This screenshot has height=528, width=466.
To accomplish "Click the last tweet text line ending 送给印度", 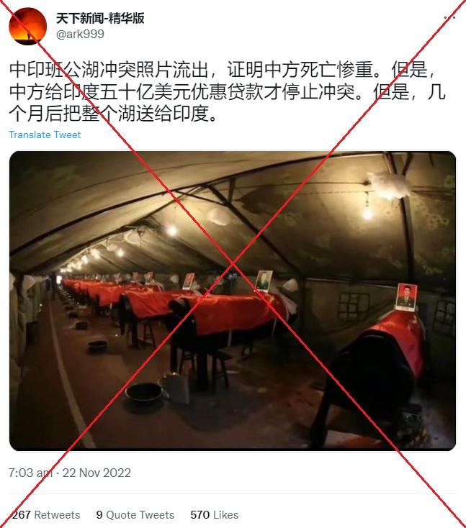I will pyautogui.click(x=112, y=114).
